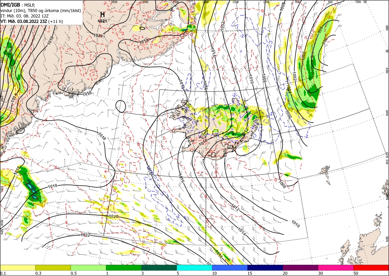Image resolution: width=389 pixels, height=276 pixels.
Task: Click the '30' value under the legend bar
Action: (x=321, y=273)
